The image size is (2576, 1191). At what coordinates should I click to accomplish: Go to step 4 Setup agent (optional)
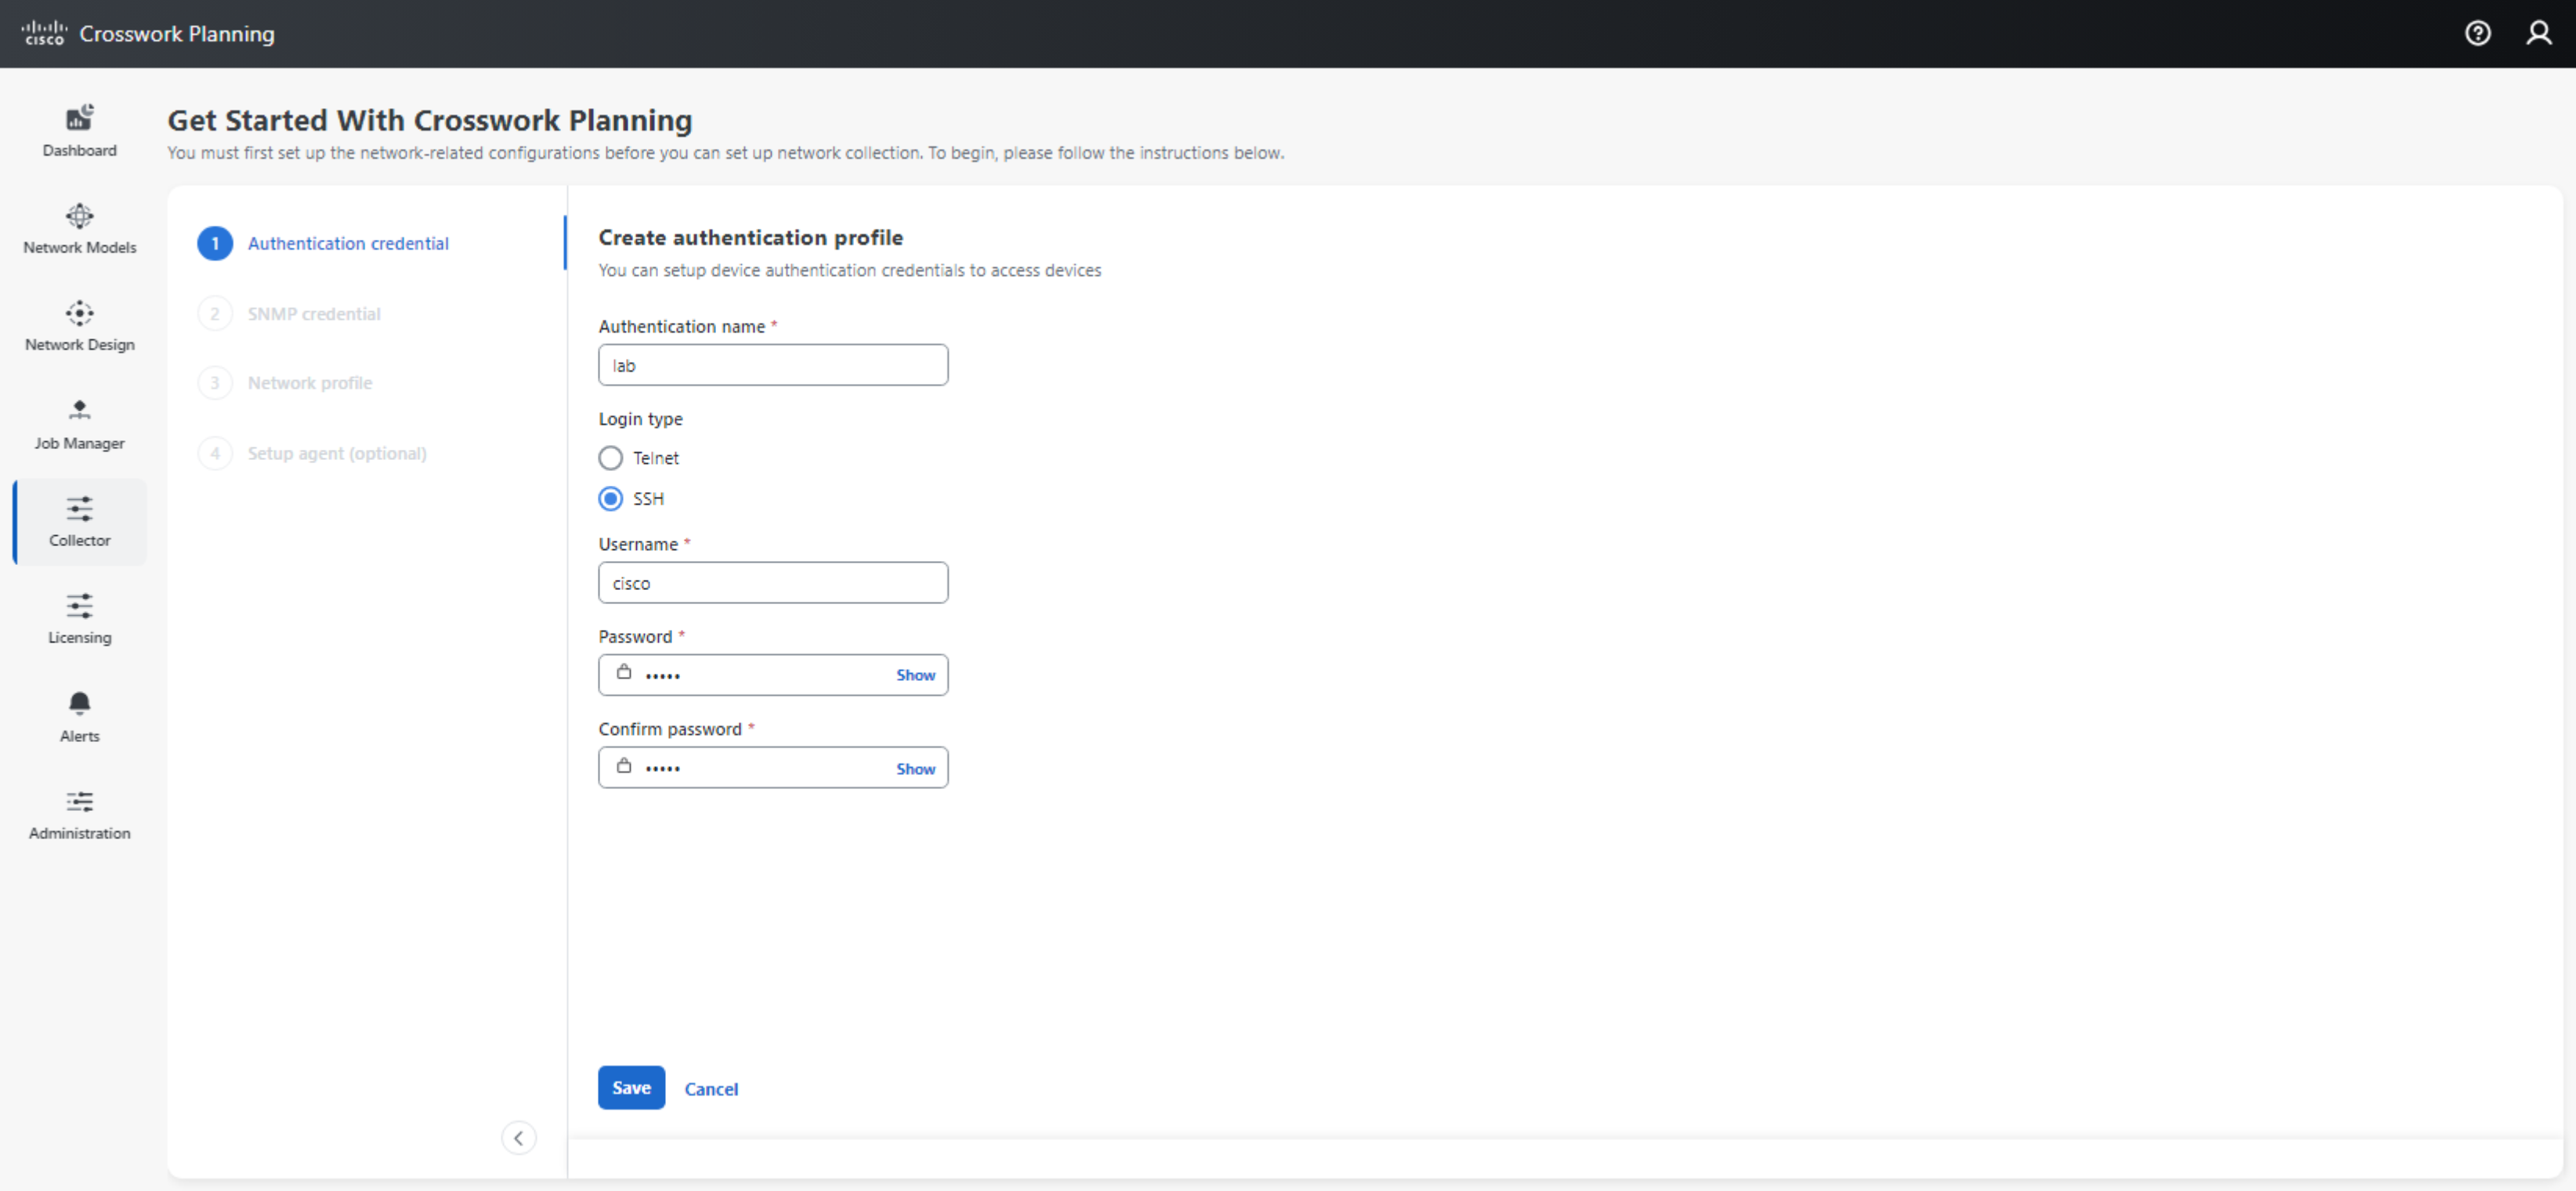pyautogui.click(x=312, y=453)
